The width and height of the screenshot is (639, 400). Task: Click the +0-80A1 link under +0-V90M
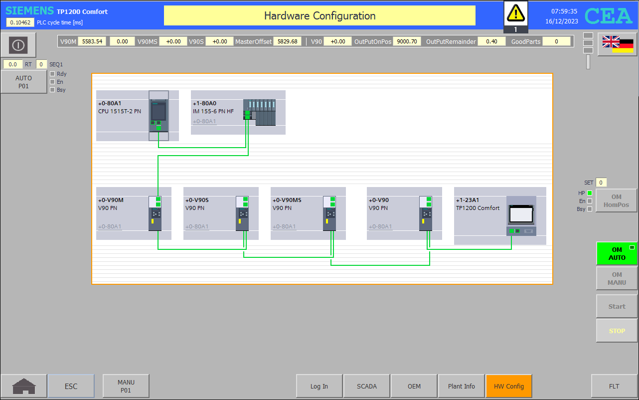point(110,226)
